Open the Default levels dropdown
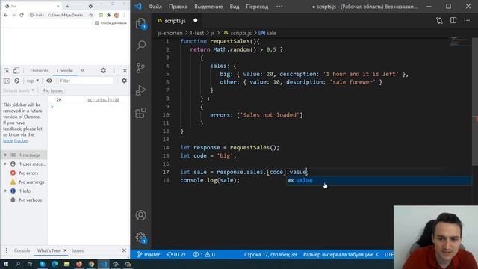 coord(19,90)
